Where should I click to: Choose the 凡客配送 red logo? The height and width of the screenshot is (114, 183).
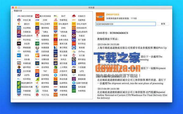(x=19, y=32)
